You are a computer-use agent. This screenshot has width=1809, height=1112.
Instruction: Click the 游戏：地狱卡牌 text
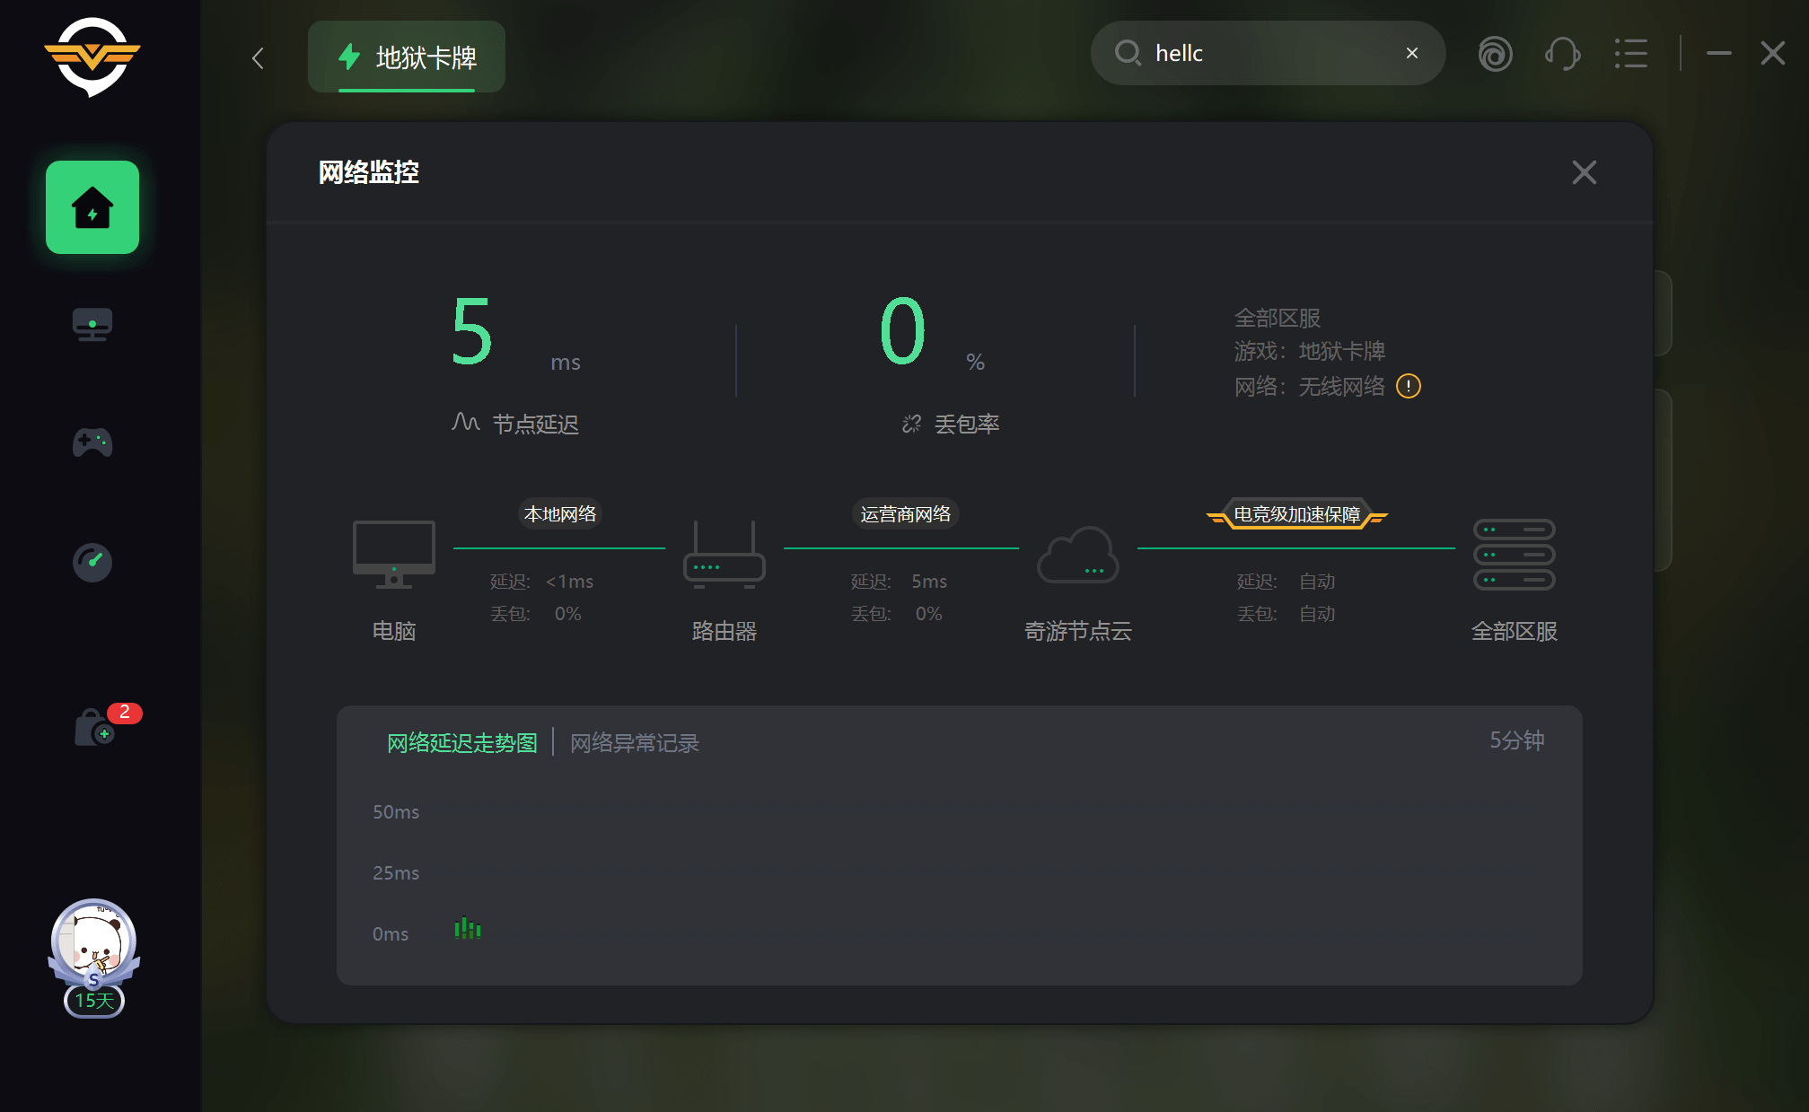1309,351
